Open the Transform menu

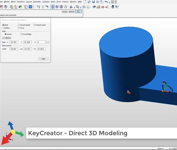pyautogui.click(x=21, y=2)
